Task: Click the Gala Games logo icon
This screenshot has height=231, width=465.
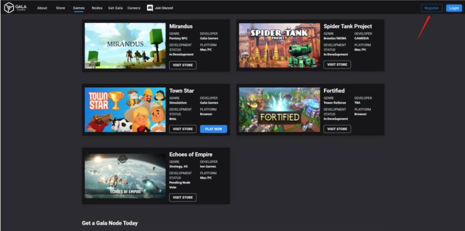Action: coord(9,8)
